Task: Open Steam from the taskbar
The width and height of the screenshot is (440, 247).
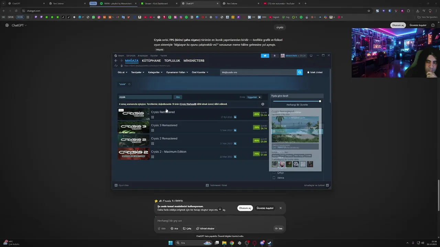Action: pyautogui.click(x=269, y=243)
